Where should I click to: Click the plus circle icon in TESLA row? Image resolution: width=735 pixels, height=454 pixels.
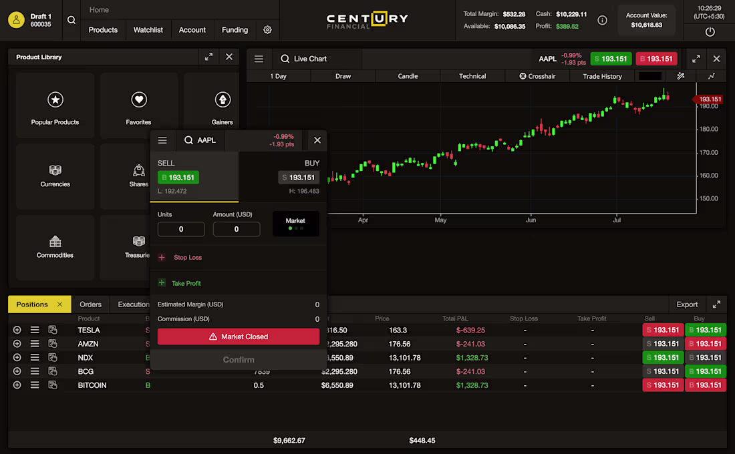17,330
